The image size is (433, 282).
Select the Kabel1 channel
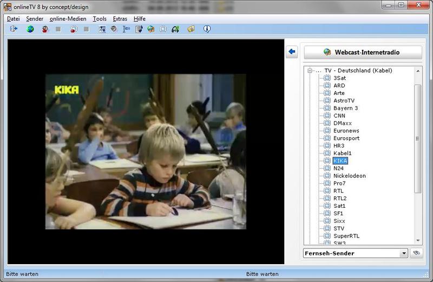click(x=343, y=153)
